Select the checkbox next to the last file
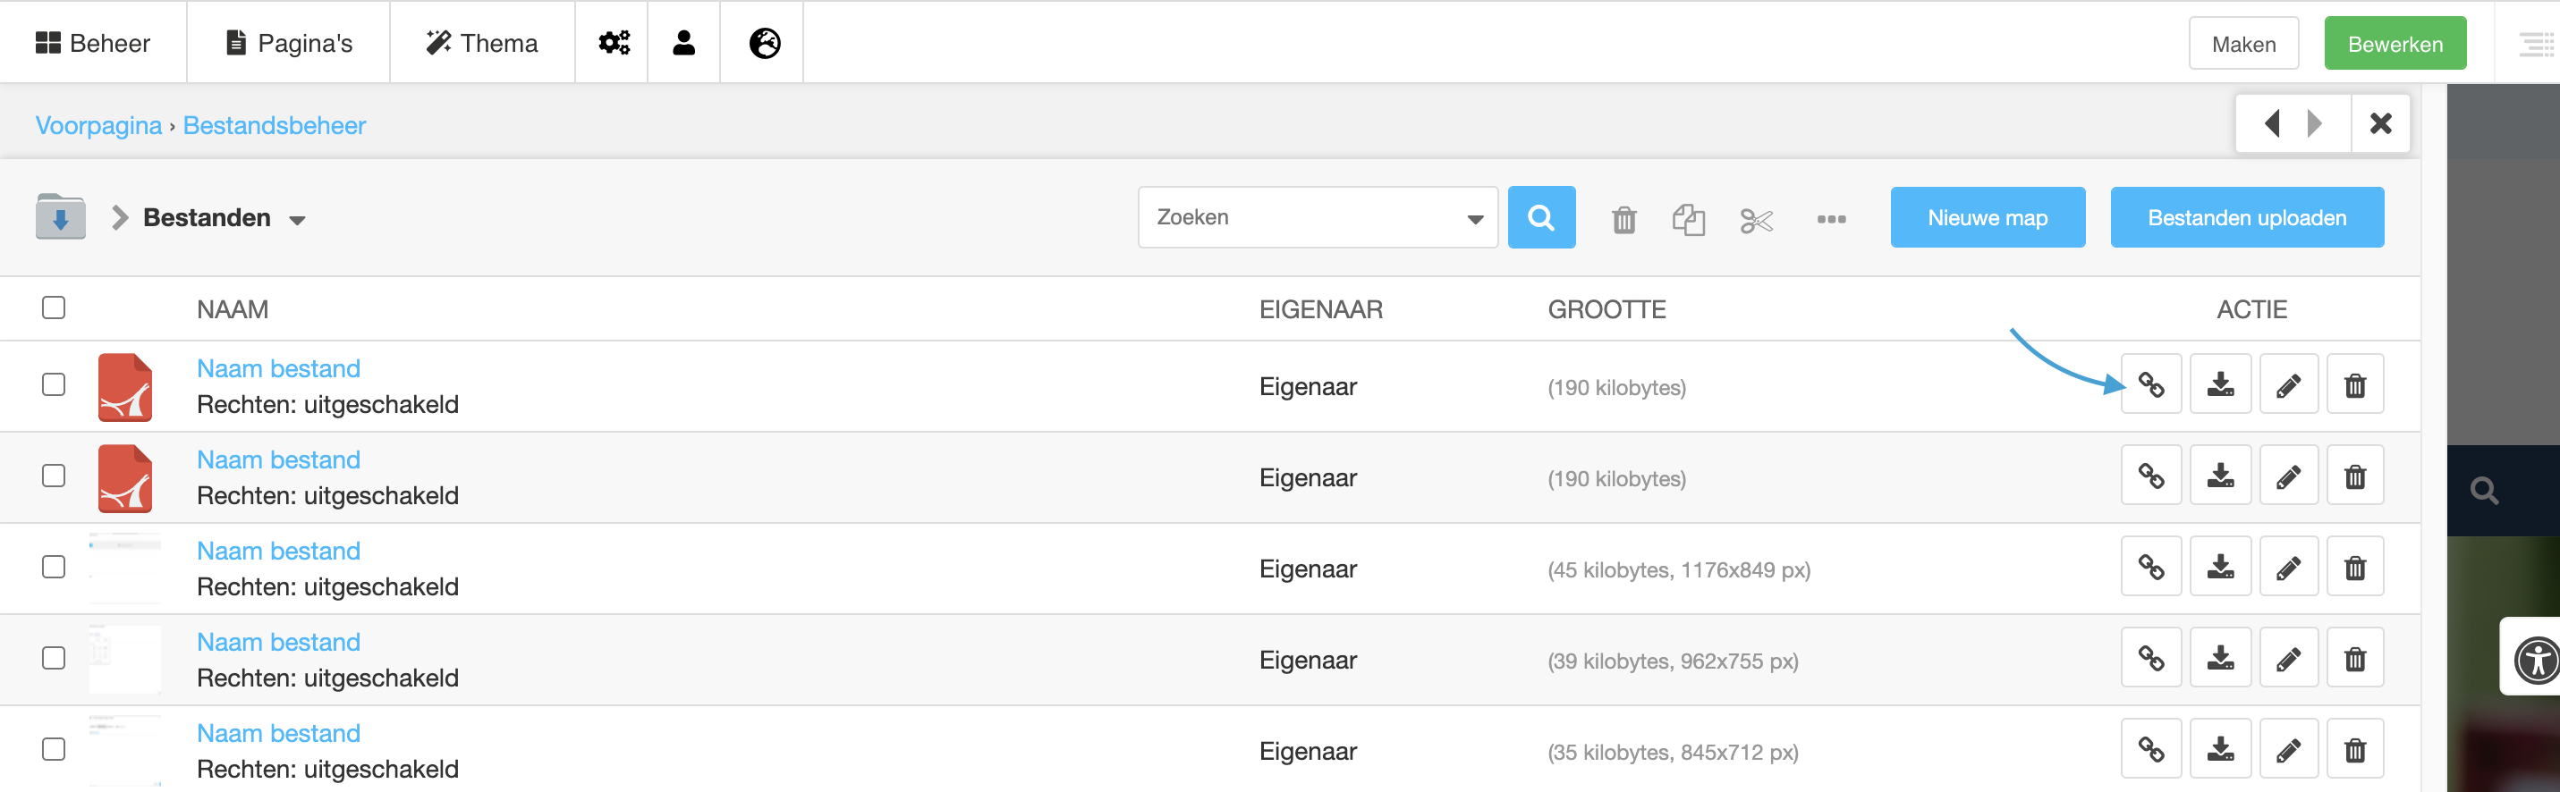The image size is (2560, 792). (54, 747)
